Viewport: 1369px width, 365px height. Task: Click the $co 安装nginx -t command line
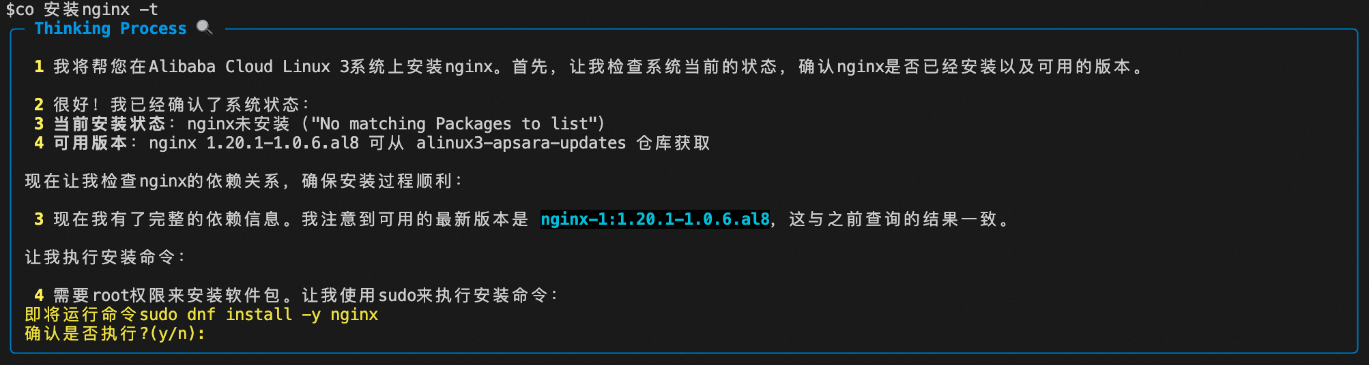82,10
